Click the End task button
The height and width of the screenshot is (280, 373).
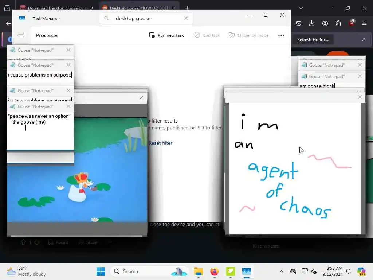tap(207, 35)
